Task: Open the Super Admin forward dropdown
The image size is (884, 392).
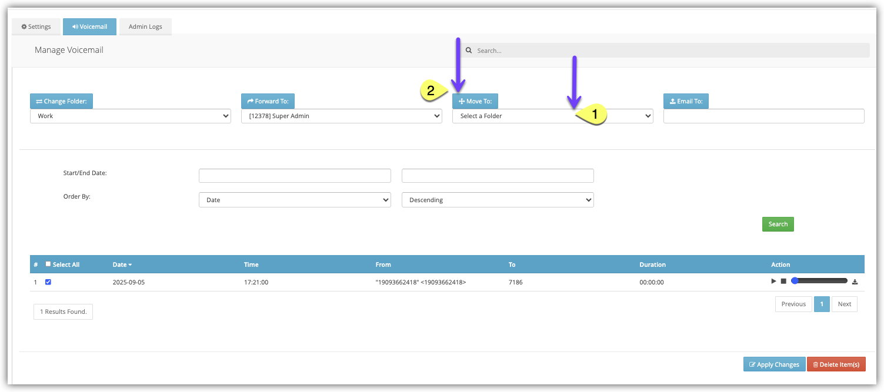Action: [341, 116]
